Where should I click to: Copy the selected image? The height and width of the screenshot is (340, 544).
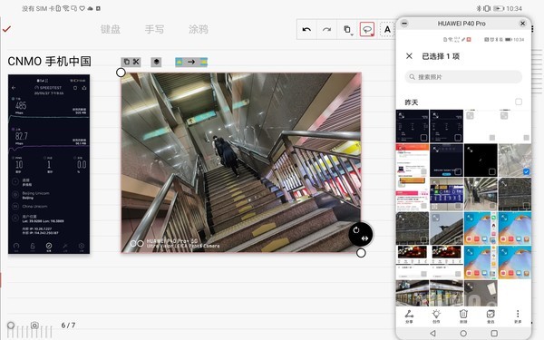click(x=126, y=62)
